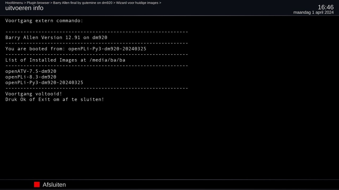
Task: Click the 'Voortgang voltooid!' message
Action: [34, 94]
